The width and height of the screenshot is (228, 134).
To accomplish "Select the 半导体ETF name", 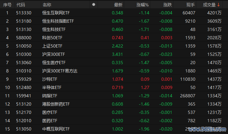I will point(52,87).
